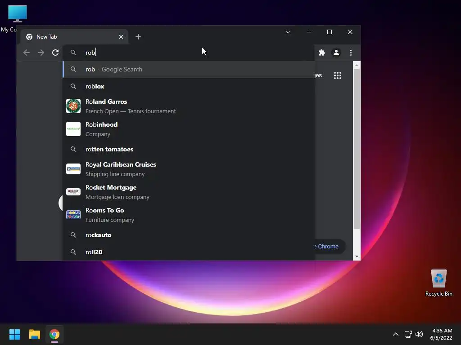Maximize the Chrome window

[x=330, y=32]
